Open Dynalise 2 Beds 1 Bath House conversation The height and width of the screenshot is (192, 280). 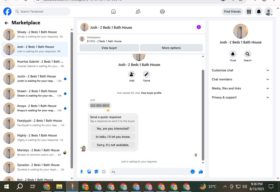35,167
